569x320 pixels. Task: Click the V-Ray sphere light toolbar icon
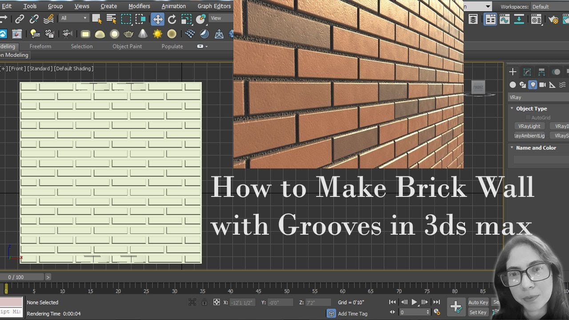115,34
